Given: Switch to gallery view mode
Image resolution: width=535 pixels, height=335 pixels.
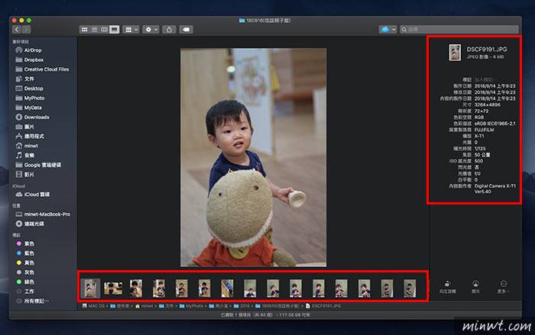Looking at the screenshot, I should (115, 29).
